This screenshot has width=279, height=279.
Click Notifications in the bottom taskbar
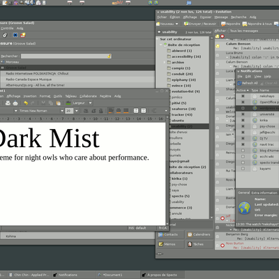pos(73,275)
